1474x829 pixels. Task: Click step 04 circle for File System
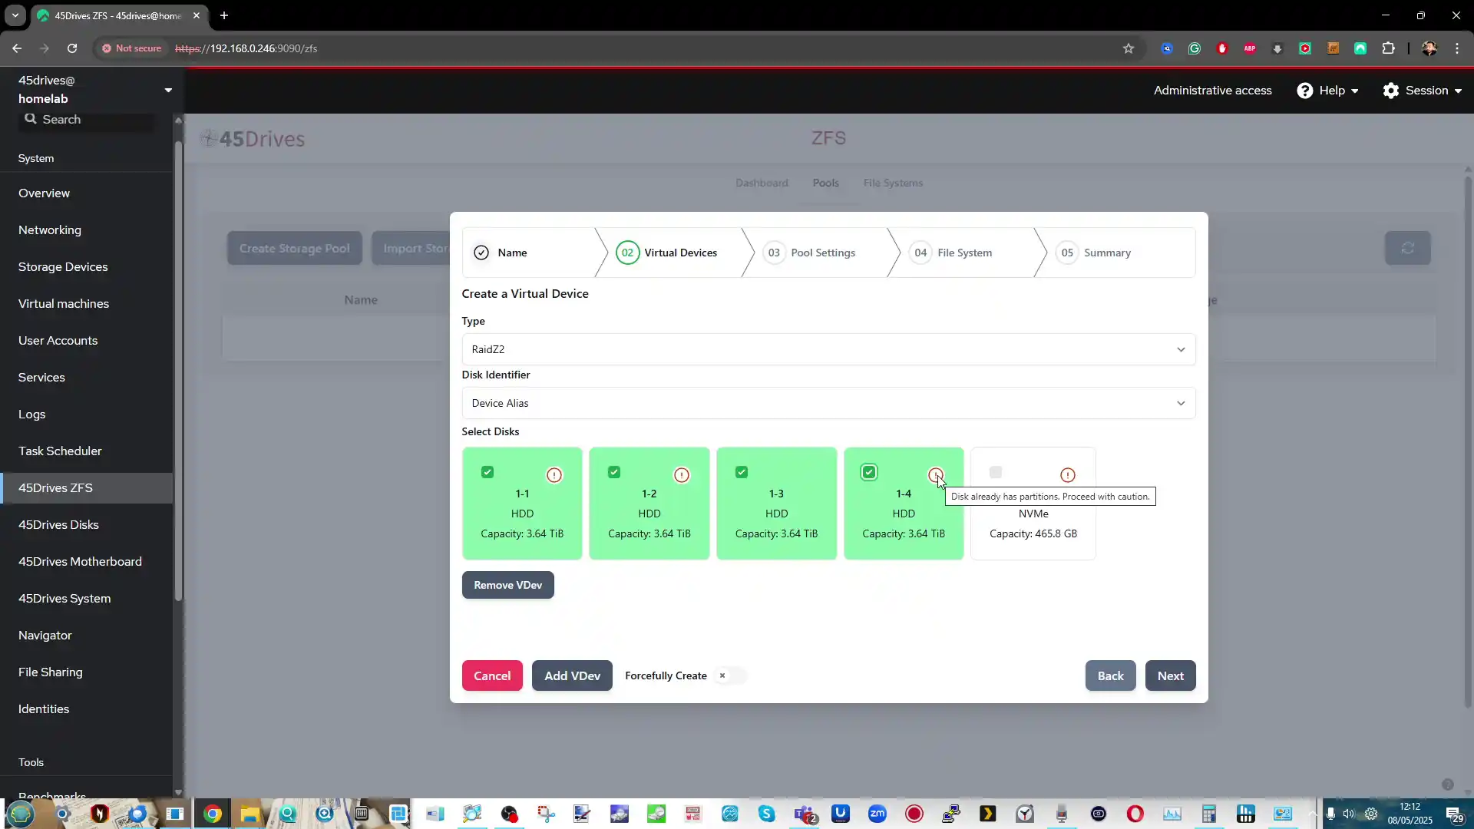click(x=920, y=253)
